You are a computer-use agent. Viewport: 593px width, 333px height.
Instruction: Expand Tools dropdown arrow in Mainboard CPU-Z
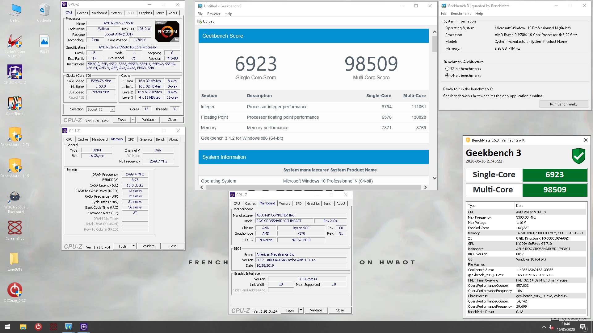click(301, 310)
